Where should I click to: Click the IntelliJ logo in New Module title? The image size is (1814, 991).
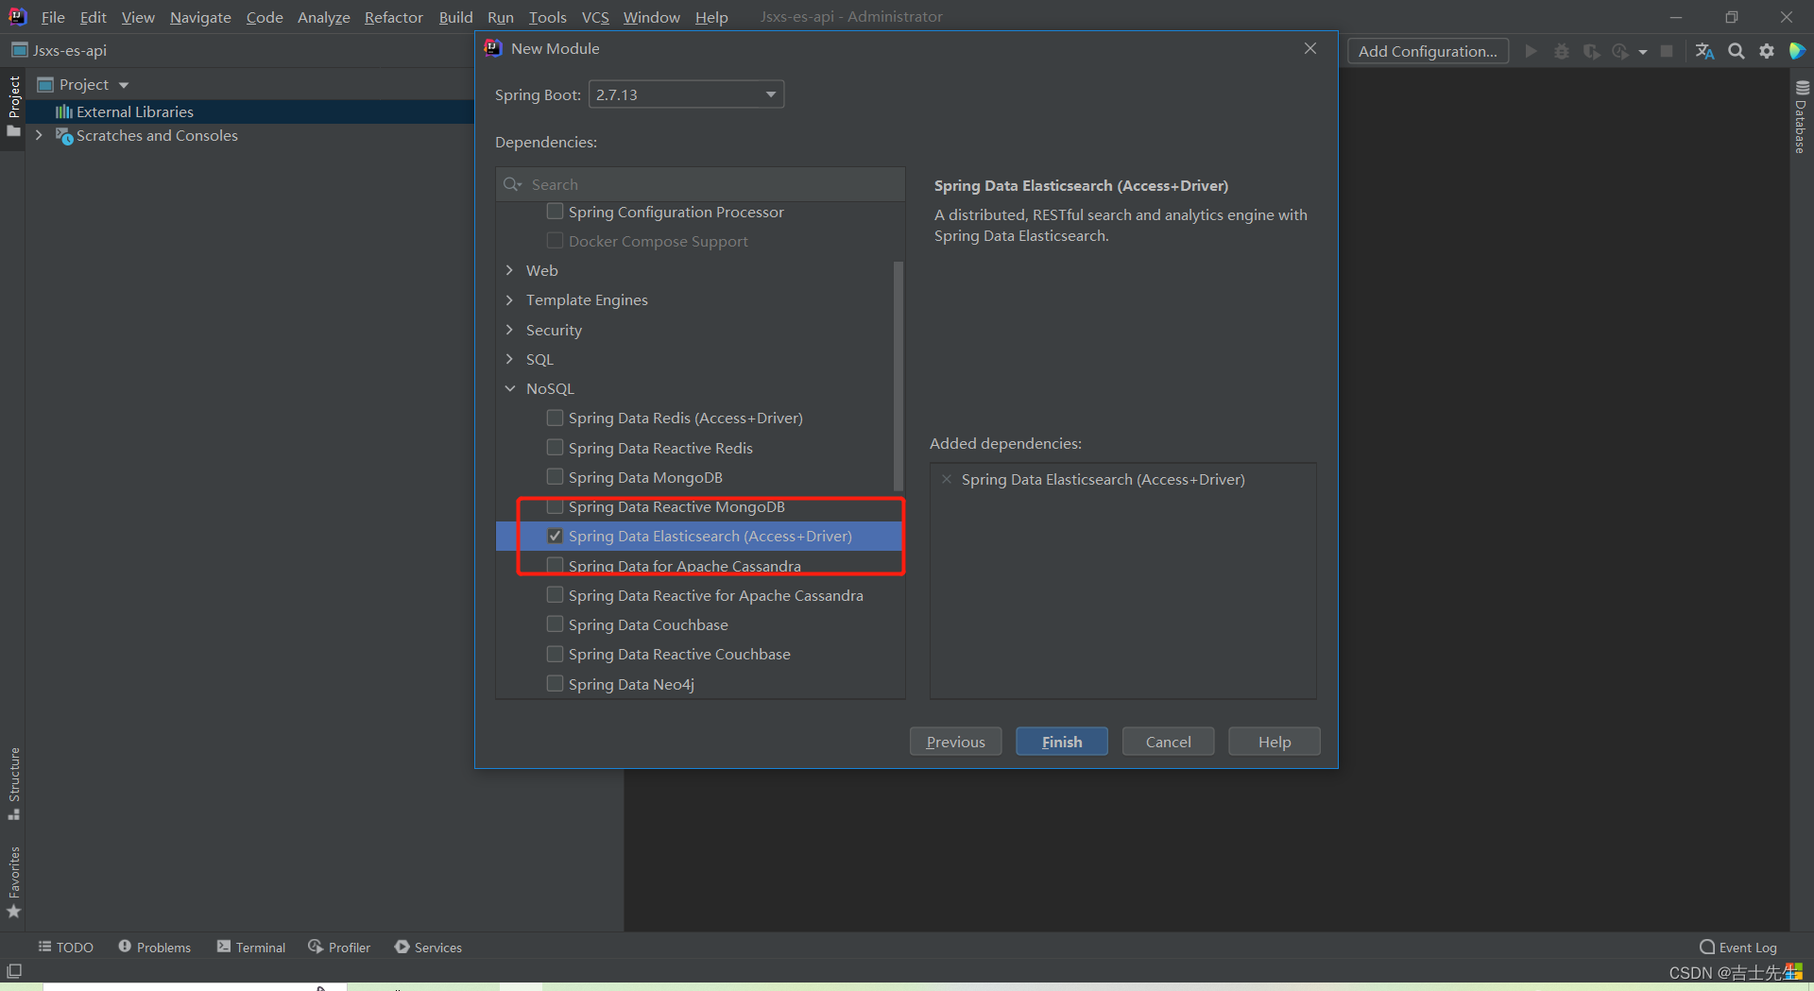(x=492, y=48)
